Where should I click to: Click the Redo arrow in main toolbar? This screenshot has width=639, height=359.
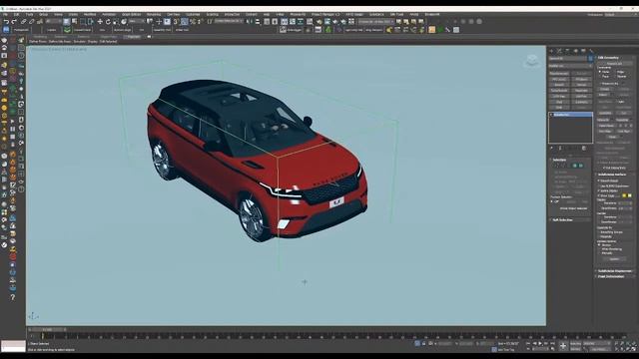14,22
